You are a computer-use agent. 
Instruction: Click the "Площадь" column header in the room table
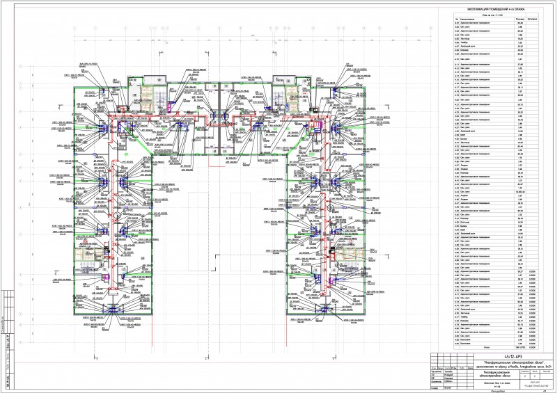click(x=519, y=19)
